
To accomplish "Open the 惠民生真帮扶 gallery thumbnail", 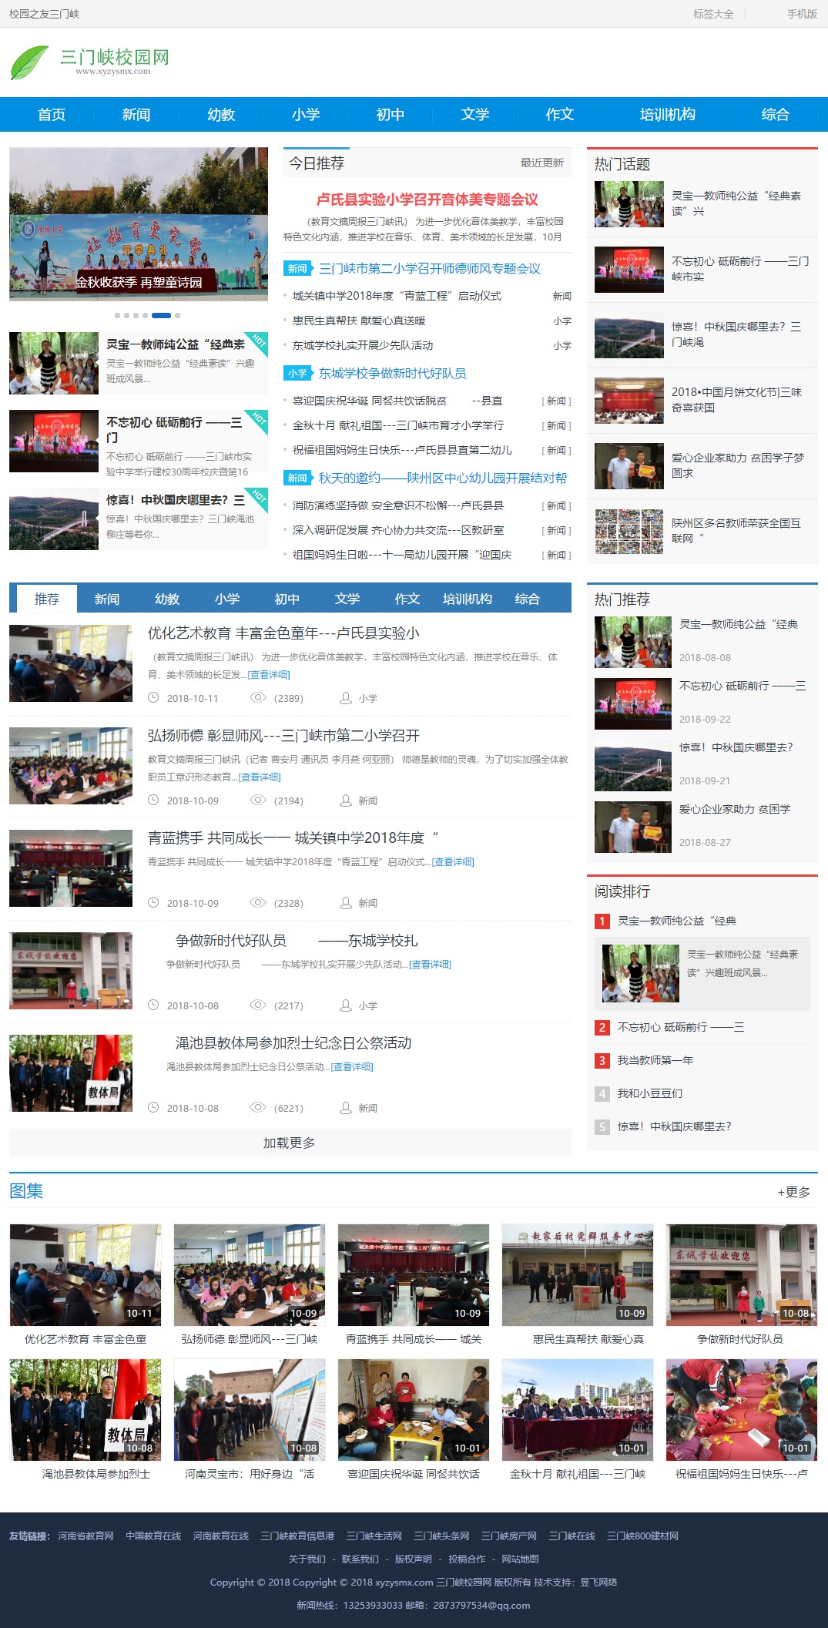I will [577, 1275].
